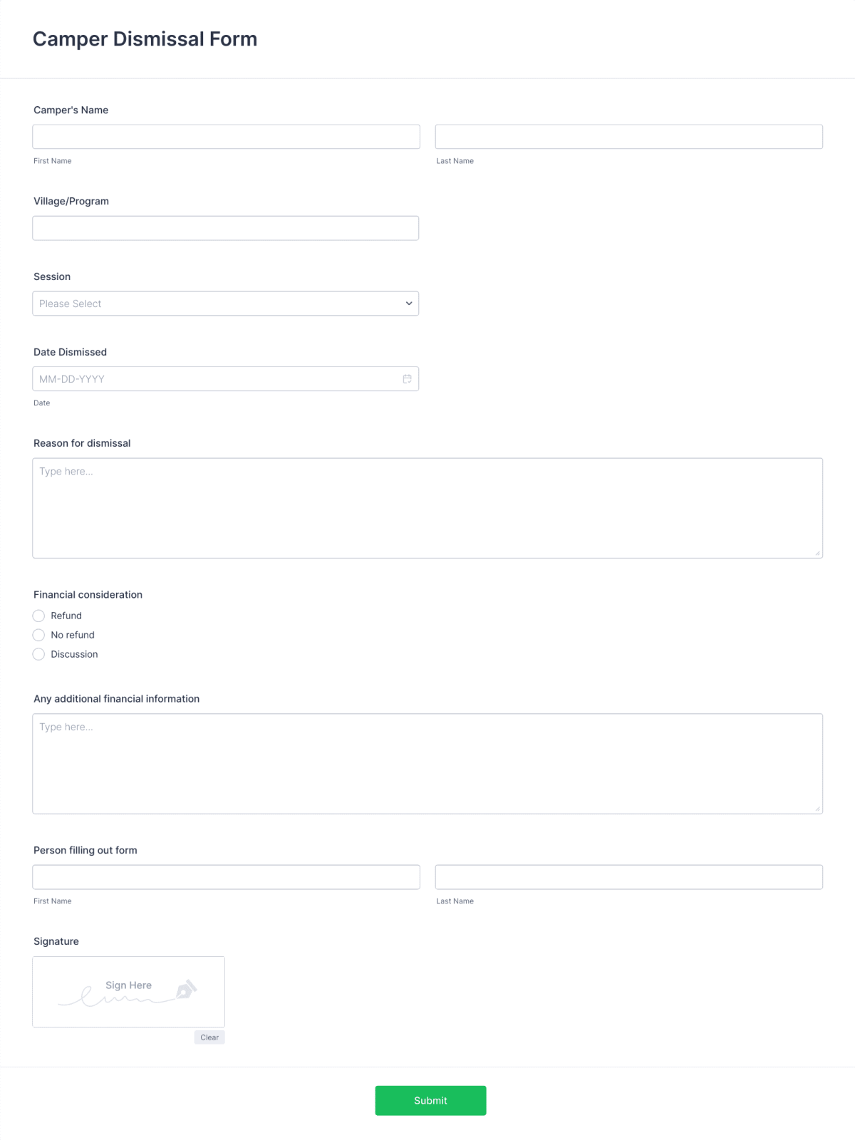Click the First Name field under Person filling out form
Image resolution: width=855 pixels, height=1140 pixels.
coord(226,876)
